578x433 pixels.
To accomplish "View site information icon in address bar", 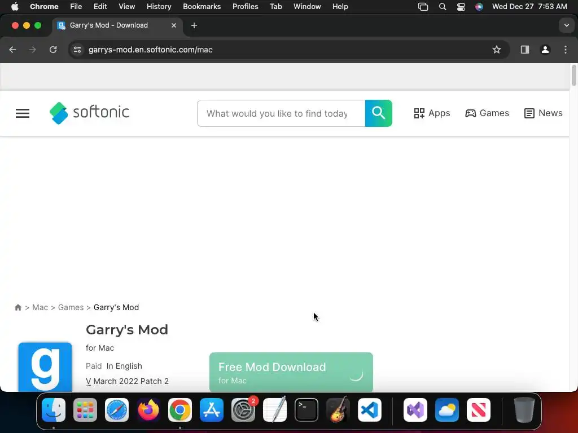I will [77, 50].
